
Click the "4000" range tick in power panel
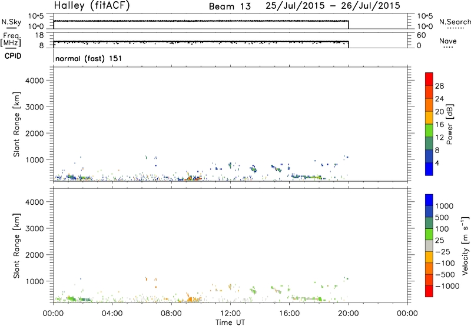(35, 81)
